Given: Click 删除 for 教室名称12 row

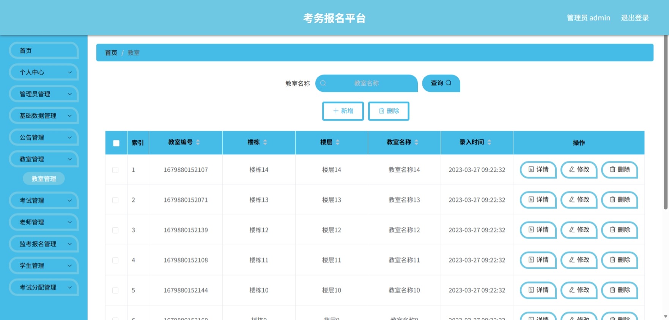Looking at the screenshot, I should click(x=620, y=230).
